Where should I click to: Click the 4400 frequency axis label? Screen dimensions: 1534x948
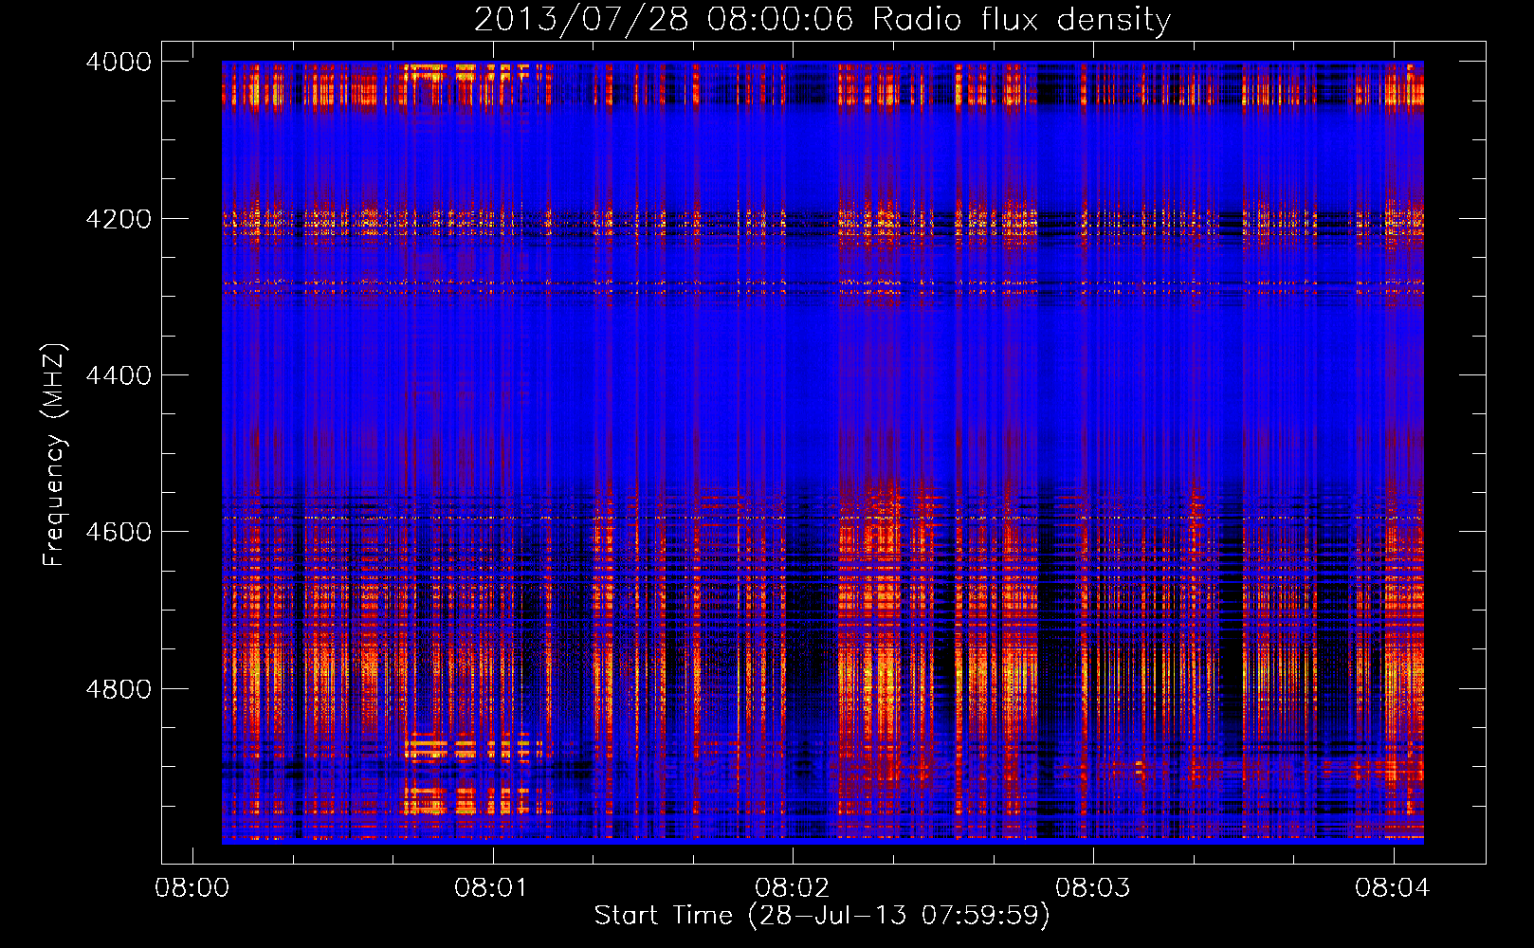coord(119,375)
